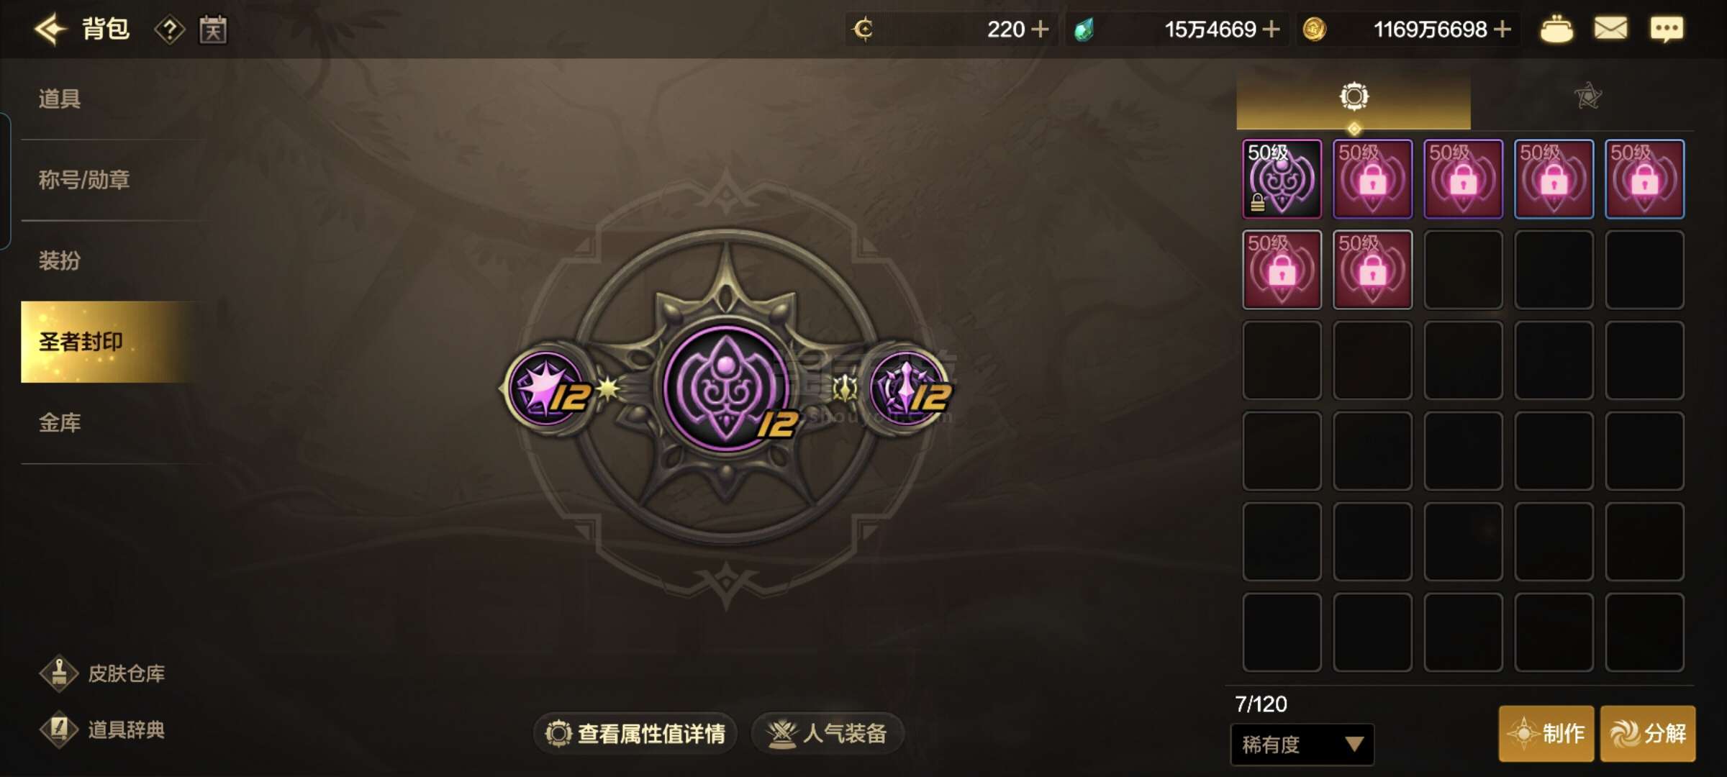Add more gold coins with plus
This screenshot has width=1727, height=777.
click(x=1502, y=29)
